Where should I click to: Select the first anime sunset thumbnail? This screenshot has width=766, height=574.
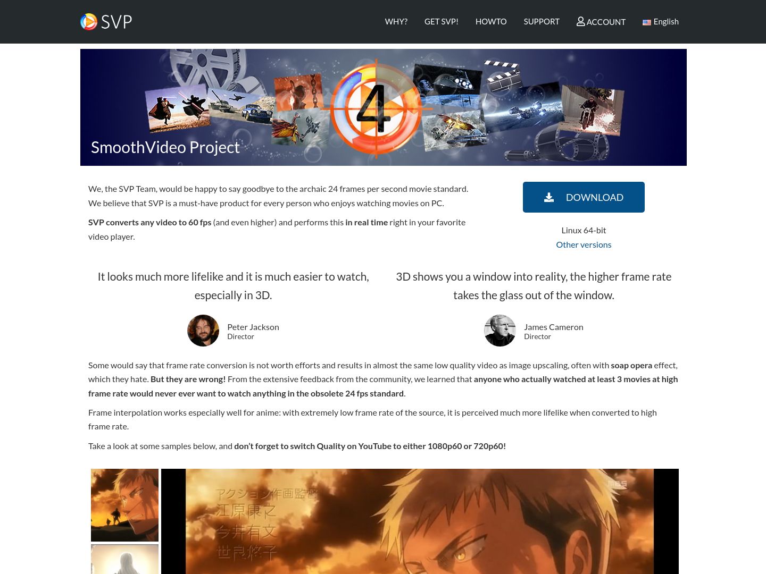tap(124, 505)
